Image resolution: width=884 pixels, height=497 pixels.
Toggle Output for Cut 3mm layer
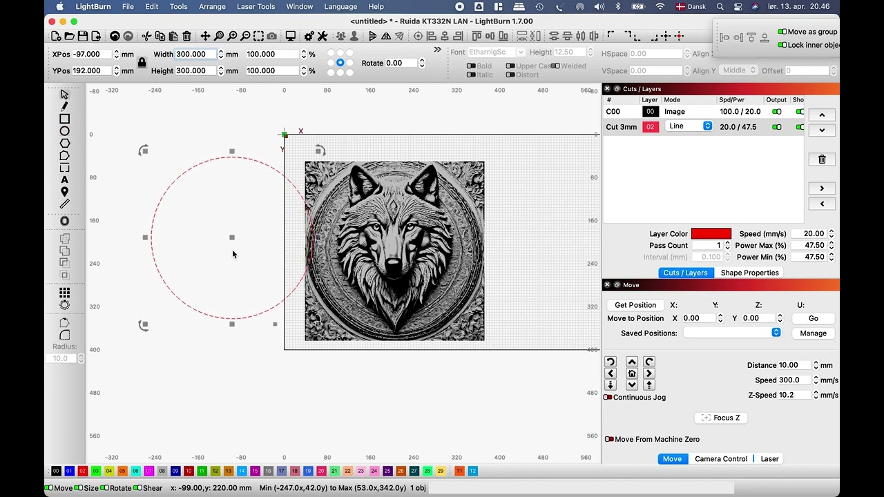777,127
